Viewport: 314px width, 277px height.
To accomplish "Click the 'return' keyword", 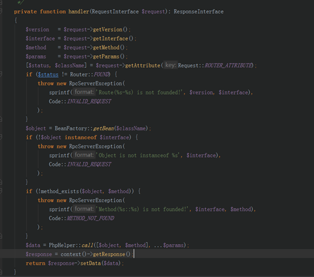I will [x=36, y=263].
